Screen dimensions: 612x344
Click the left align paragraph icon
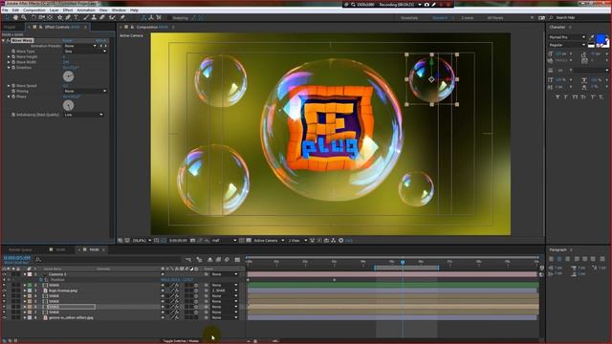(x=551, y=259)
